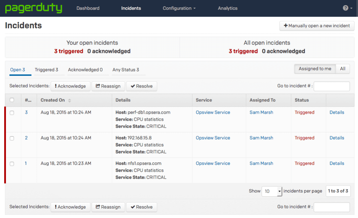
Task: Open the PagerDuty logo home link
Action: 34,8
